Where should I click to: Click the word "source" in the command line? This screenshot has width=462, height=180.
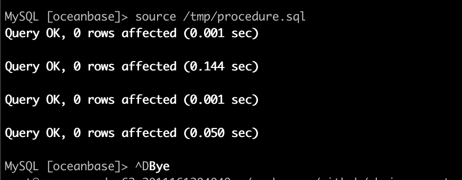coord(156,17)
